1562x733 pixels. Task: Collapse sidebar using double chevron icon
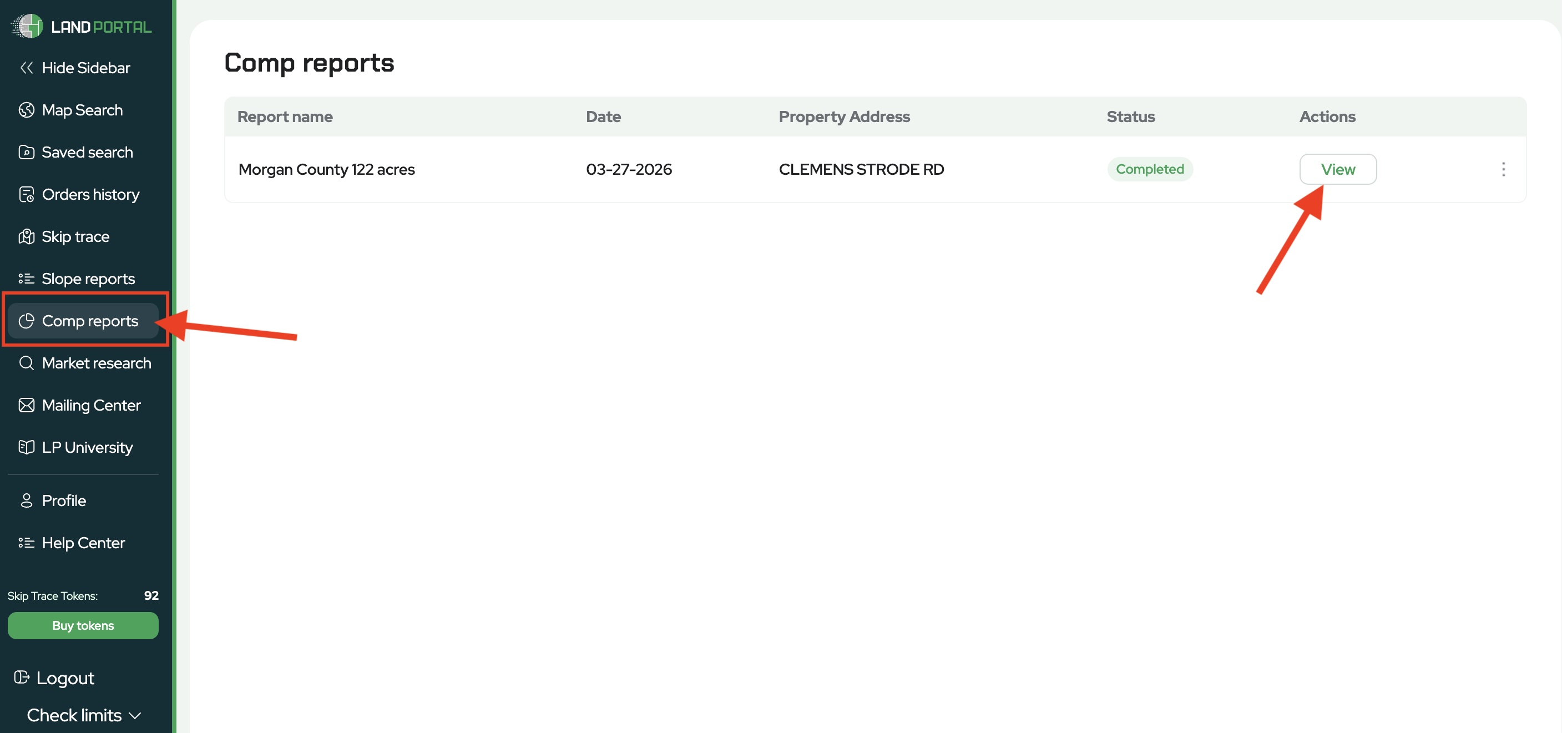pos(26,68)
